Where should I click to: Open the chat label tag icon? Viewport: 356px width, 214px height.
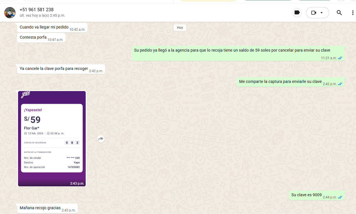coord(297,13)
